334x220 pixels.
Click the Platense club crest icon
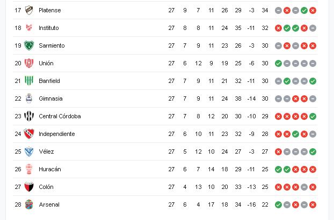pyautogui.click(x=28, y=10)
